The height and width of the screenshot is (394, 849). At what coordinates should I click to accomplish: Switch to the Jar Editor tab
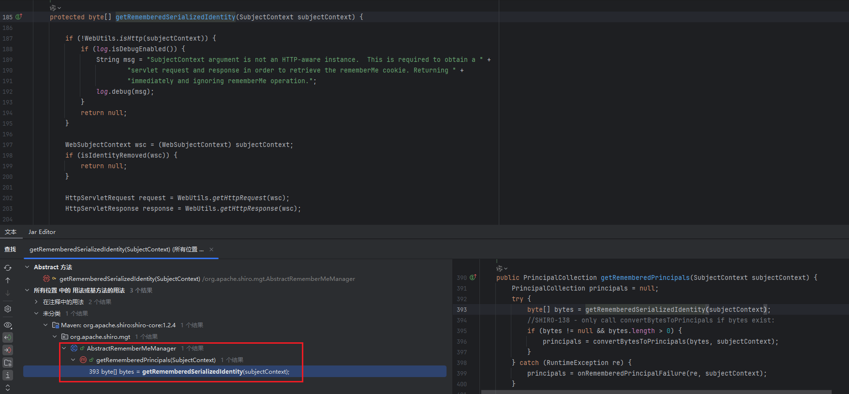point(42,232)
